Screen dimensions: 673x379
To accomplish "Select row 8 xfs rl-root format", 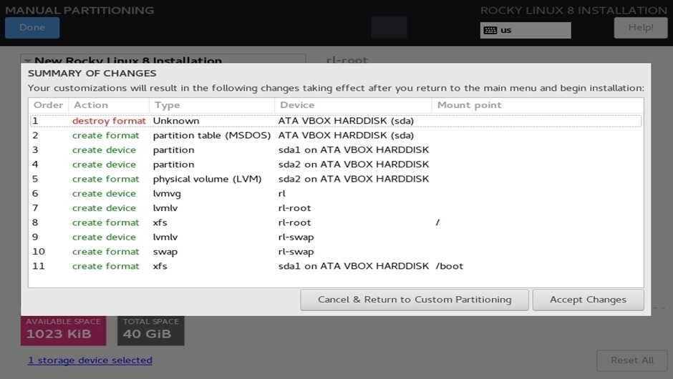I will tap(336, 223).
